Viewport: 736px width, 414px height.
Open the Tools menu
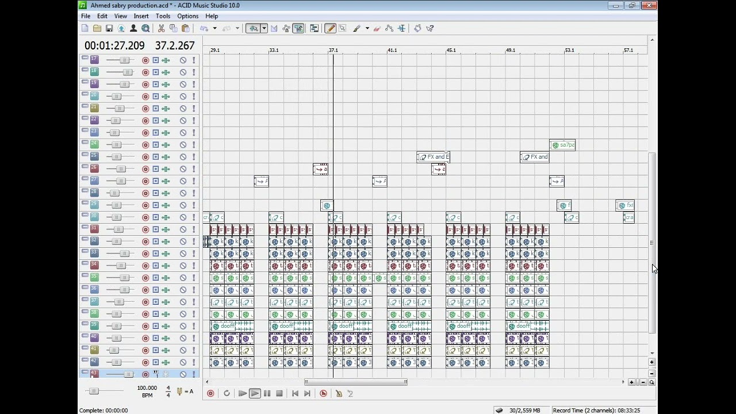point(163,16)
